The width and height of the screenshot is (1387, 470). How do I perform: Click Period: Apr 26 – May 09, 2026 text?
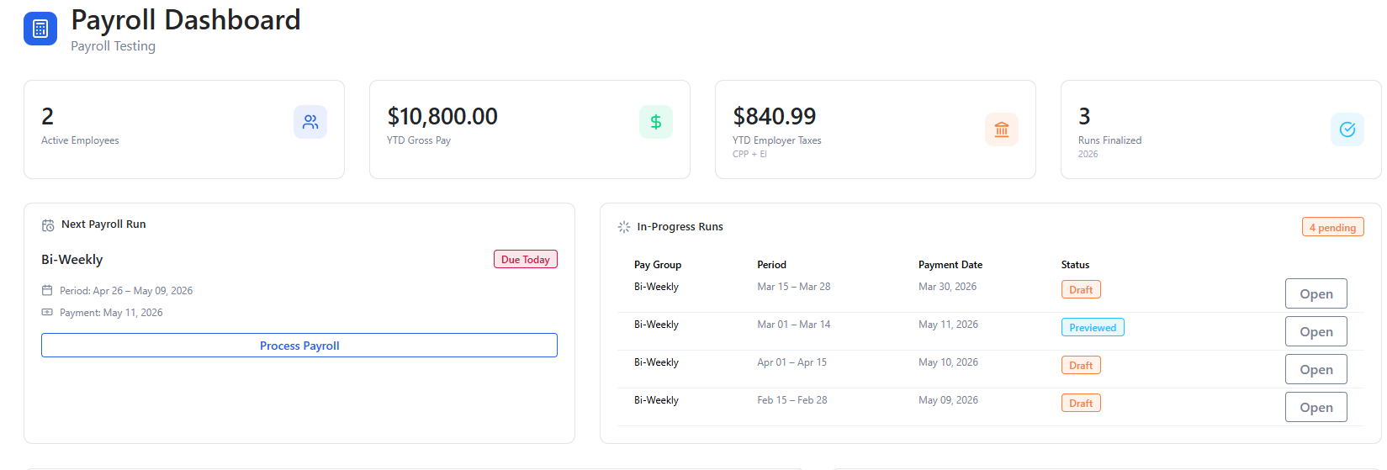pyautogui.click(x=126, y=291)
